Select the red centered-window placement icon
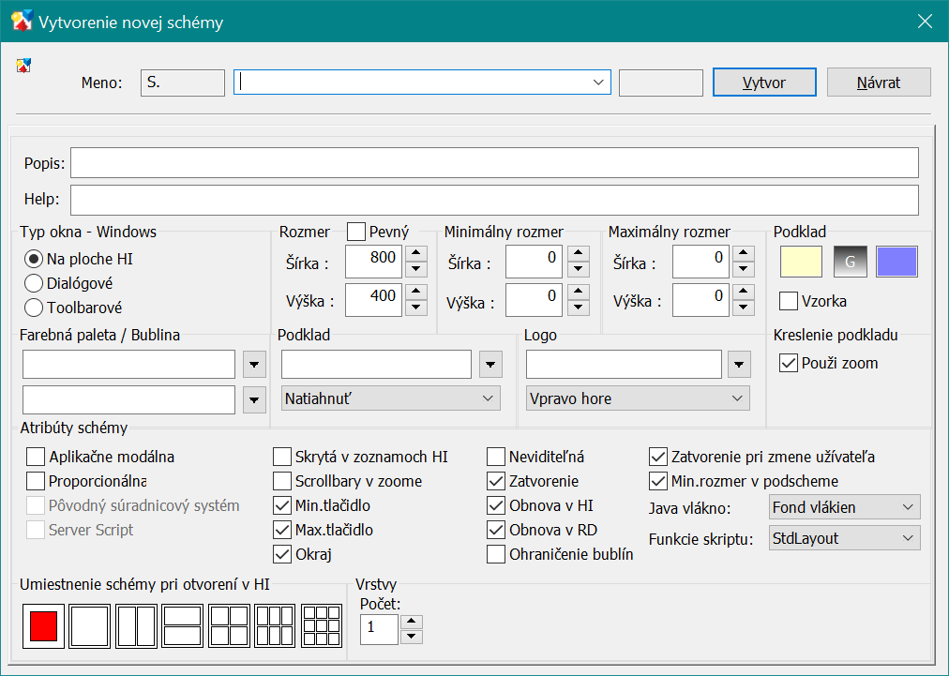 coord(43,625)
